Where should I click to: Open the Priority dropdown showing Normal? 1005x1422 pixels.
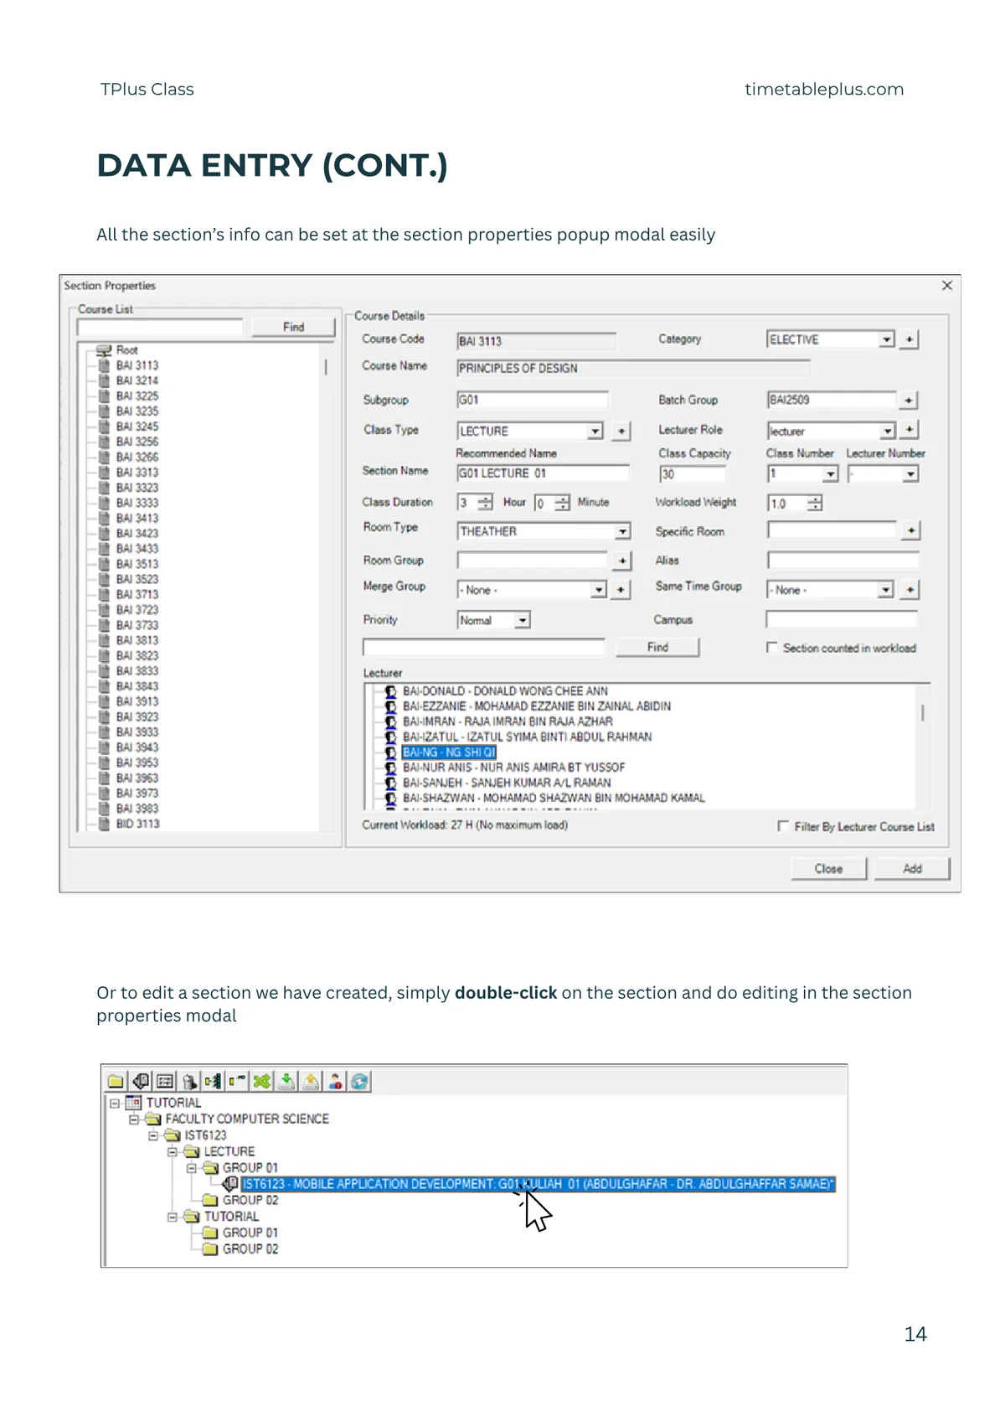coord(523,620)
